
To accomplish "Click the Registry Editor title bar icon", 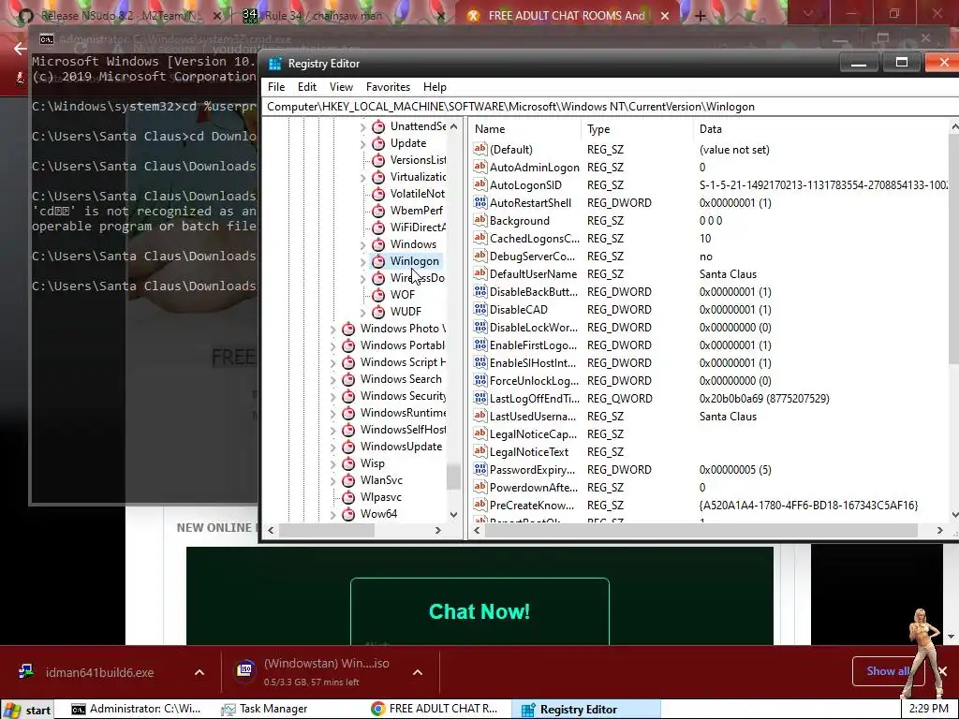I will point(275,64).
